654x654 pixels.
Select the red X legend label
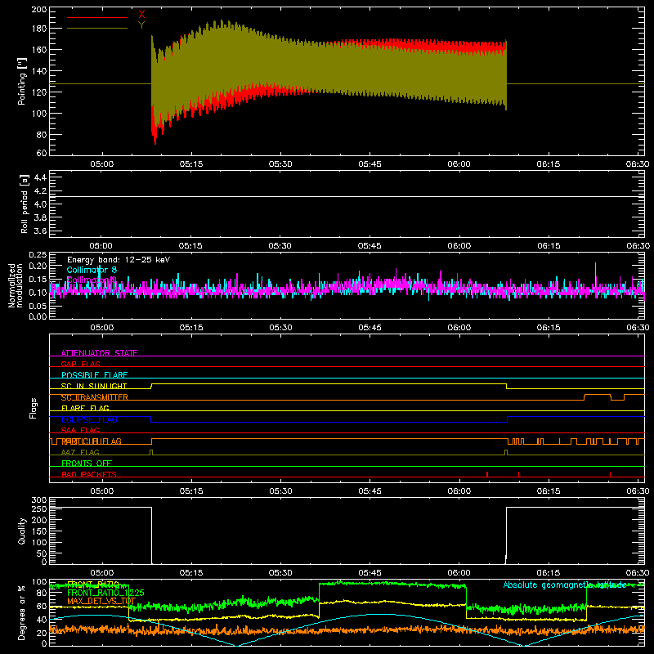click(x=141, y=14)
